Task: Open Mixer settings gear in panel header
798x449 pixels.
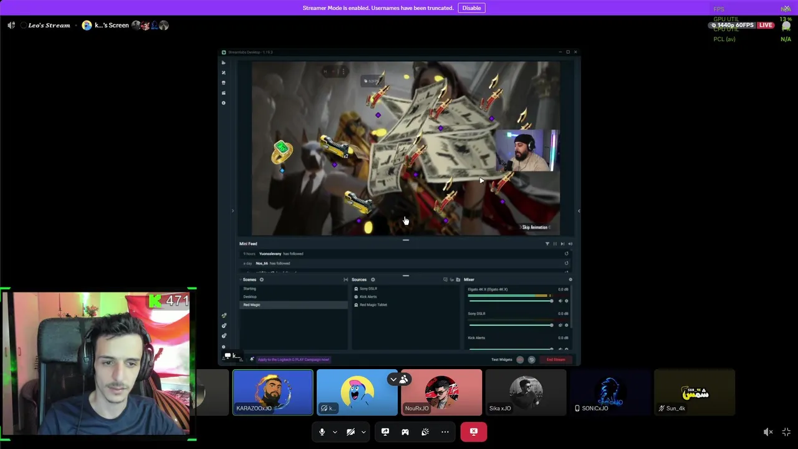Action: (570, 280)
